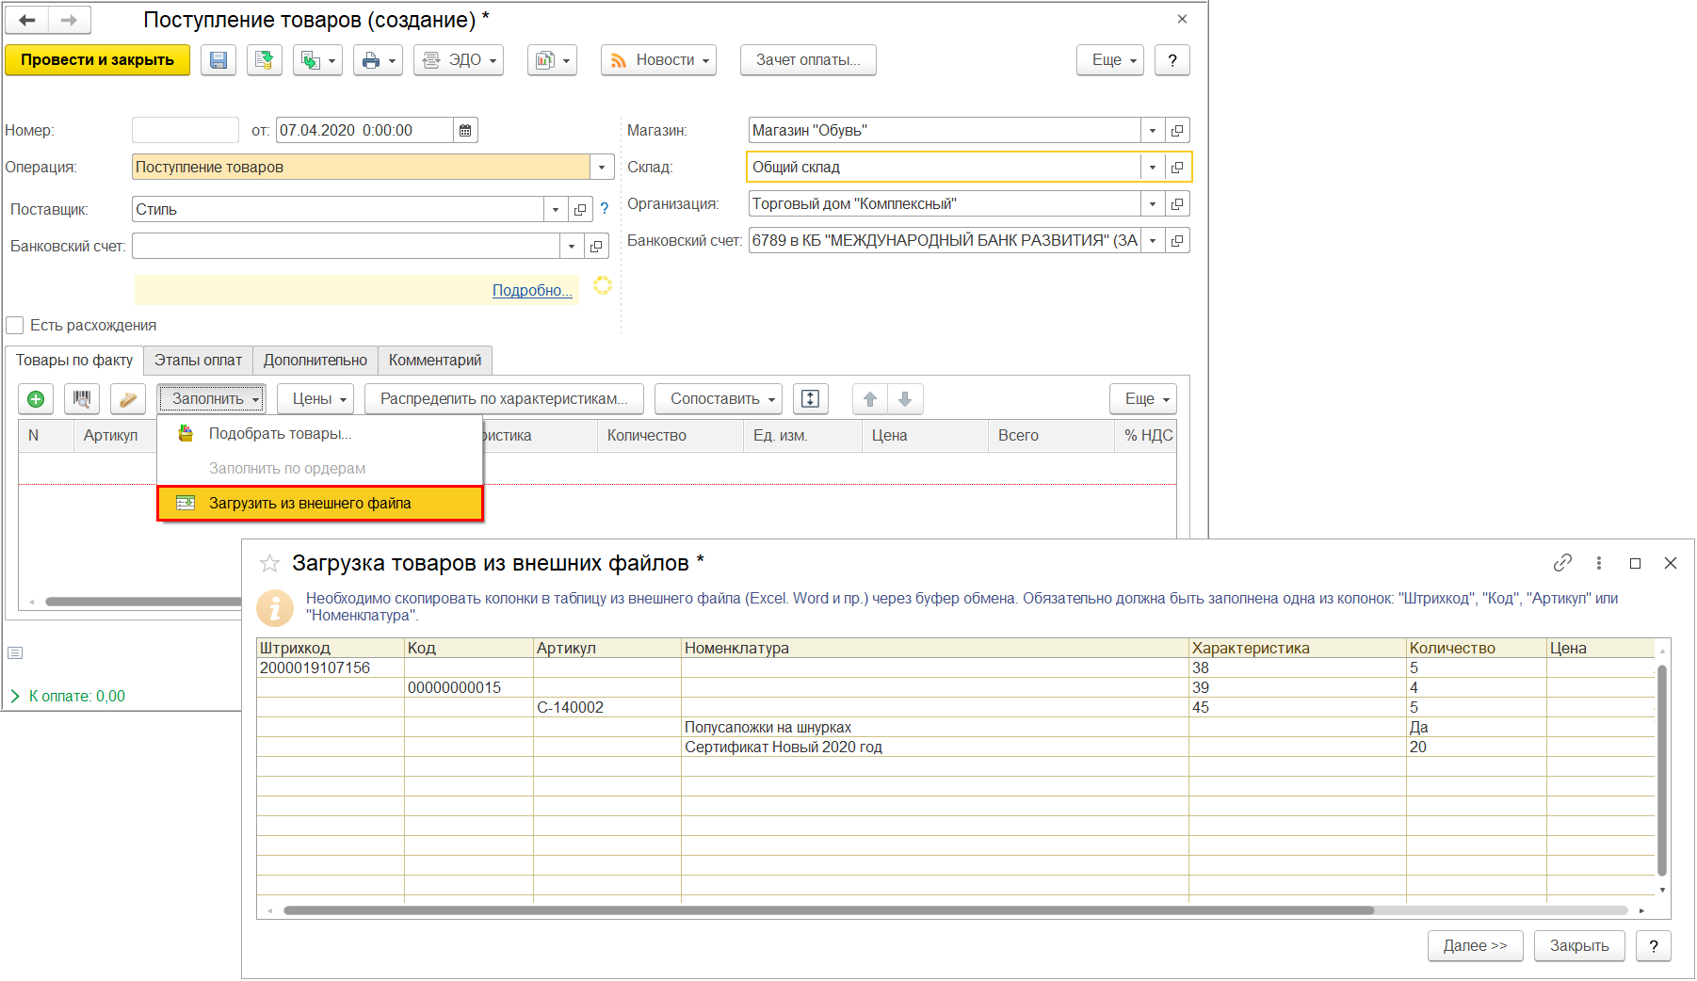Switch to the "Этапы оплат" tab
This screenshot has height=981, width=1697.
coord(198,361)
